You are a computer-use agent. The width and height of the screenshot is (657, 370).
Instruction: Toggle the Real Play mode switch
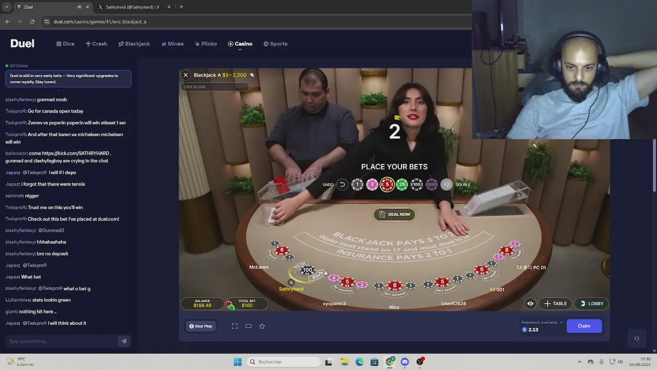(201, 326)
